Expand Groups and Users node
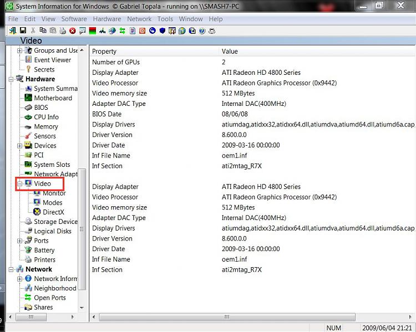416x332 pixels. click(x=19, y=50)
